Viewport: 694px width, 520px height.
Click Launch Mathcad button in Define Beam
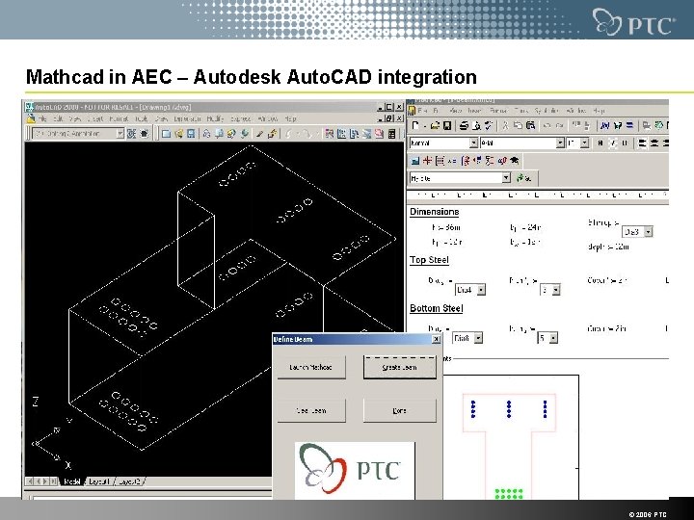311,368
